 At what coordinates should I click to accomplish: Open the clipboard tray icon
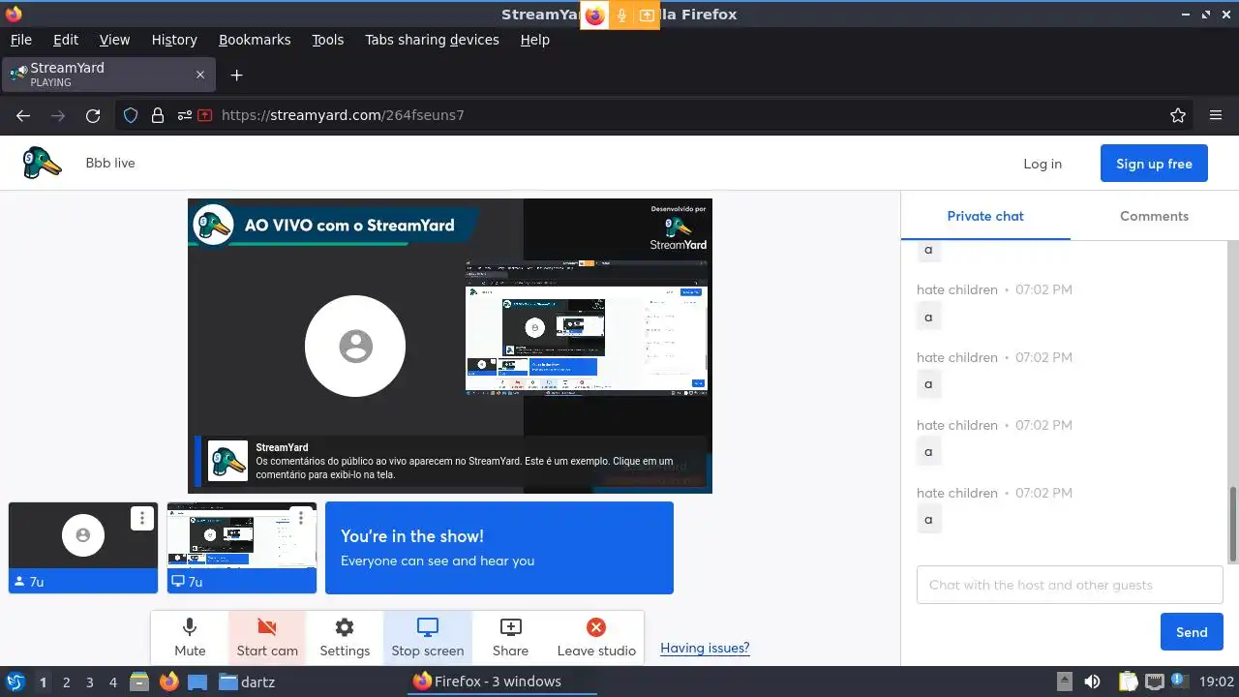pyautogui.click(x=1129, y=682)
